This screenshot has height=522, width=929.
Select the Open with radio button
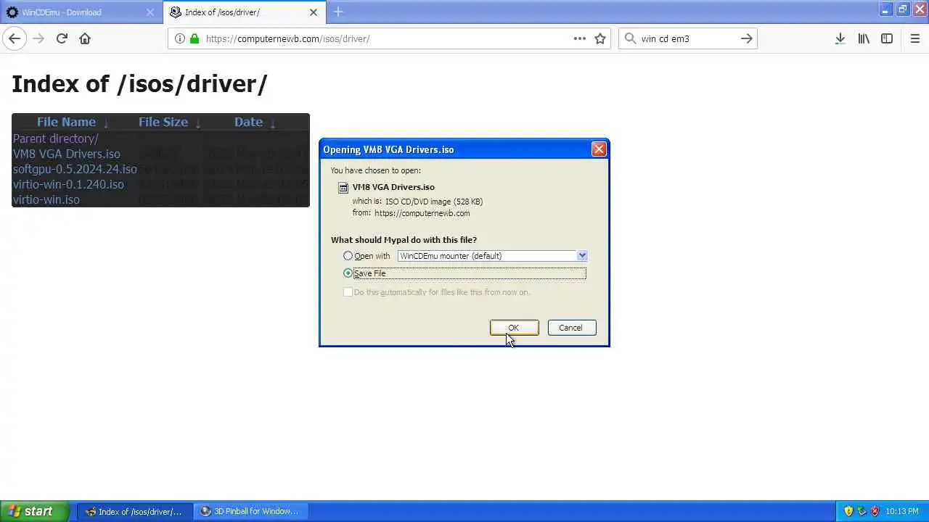[348, 256]
